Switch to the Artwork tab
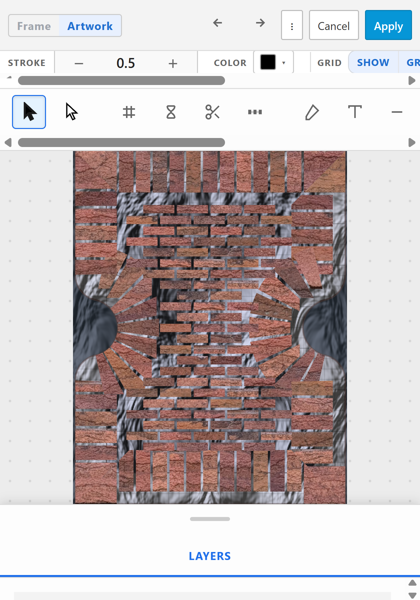 point(90,26)
